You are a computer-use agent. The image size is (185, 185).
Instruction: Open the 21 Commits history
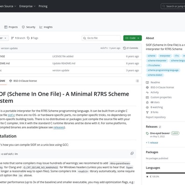point(130,48)
